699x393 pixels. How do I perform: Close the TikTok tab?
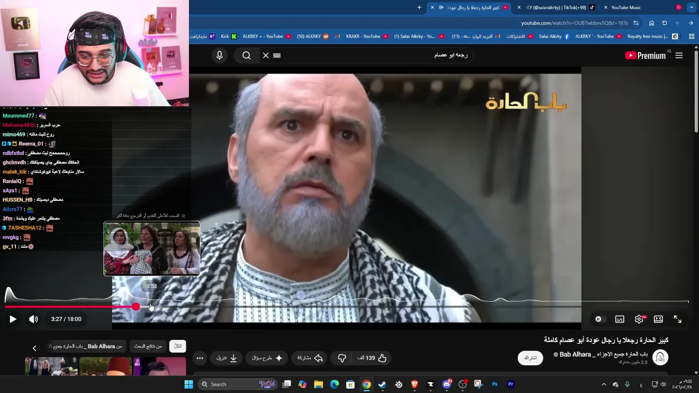click(519, 8)
